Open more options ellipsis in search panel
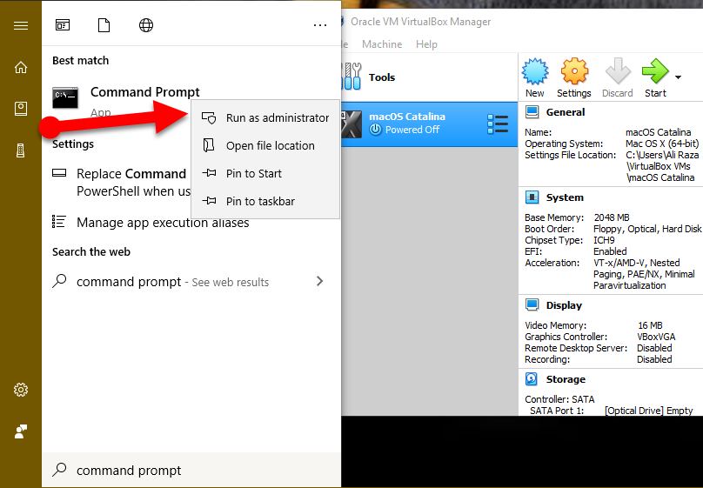Image resolution: width=703 pixels, height=488 pixels. [320, 25]
